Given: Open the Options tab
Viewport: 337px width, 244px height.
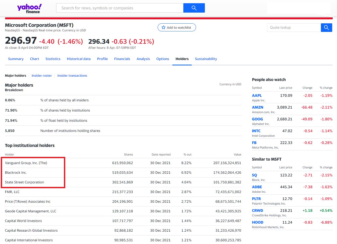Looking at the screenshot, I should (163, 59).
